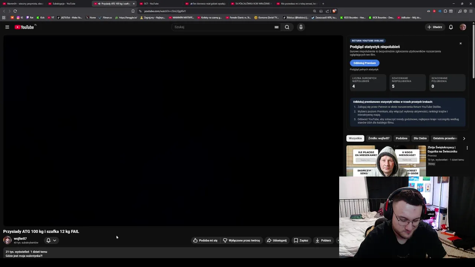Open wojfer87 channel avatar

pos(7,240)
